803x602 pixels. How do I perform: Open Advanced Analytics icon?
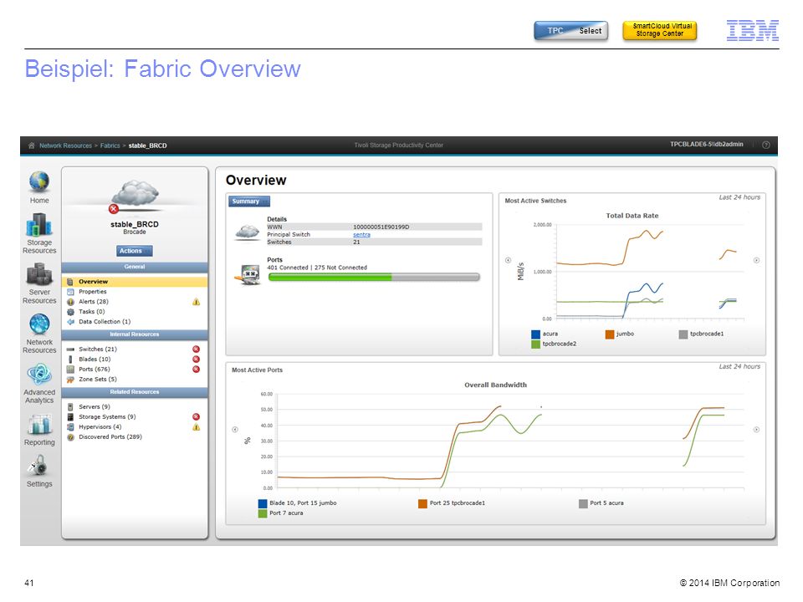[39, 375]
